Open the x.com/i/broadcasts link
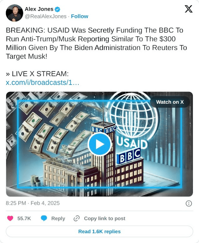 pyautogui.click(x=42, y=83)
